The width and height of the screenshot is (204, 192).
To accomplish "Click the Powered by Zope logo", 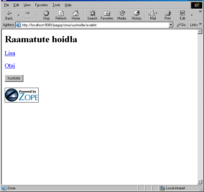I will 22,95.
